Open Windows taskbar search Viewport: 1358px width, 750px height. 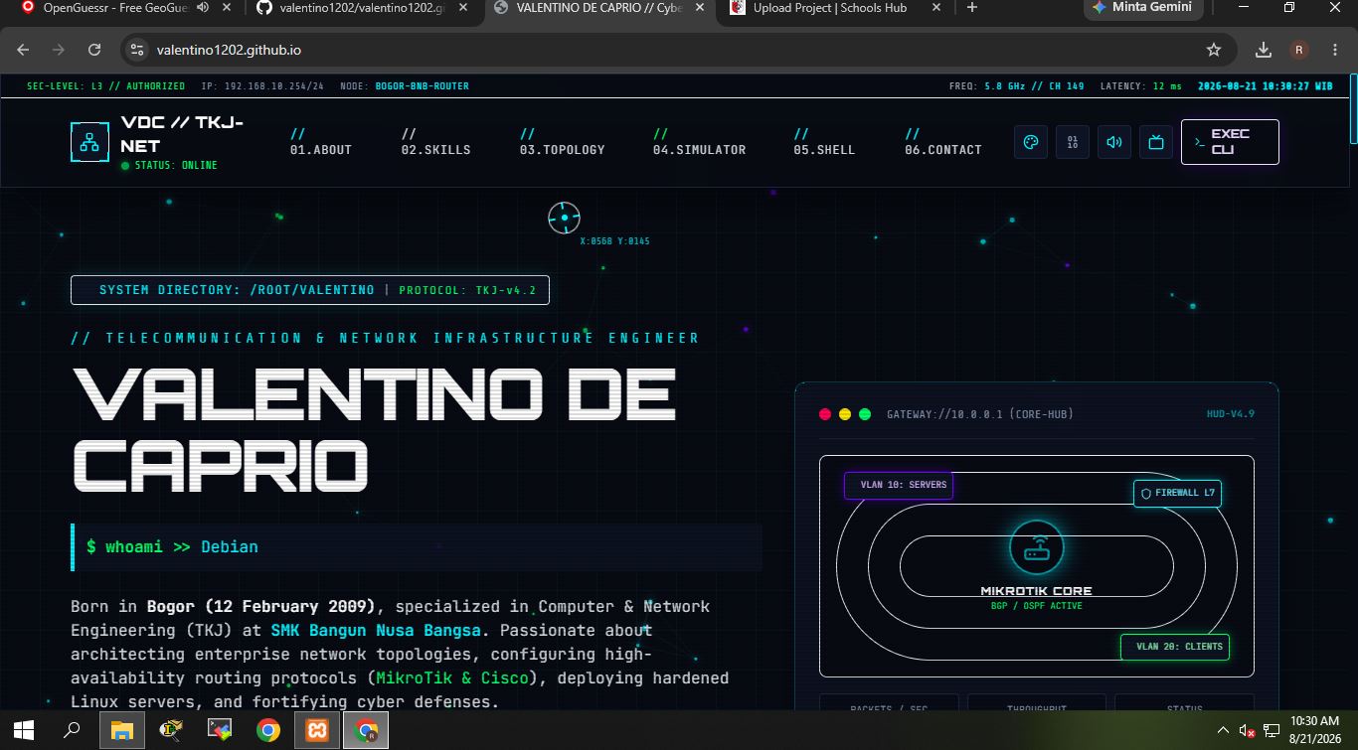[x=72, y=730]
